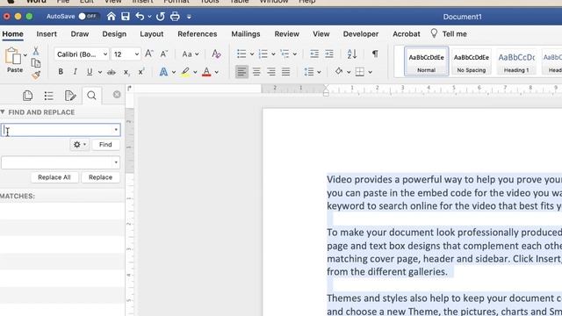This screenshot has height=316, width=562.
Task: Go to the References tab
Action: [198, 34]
